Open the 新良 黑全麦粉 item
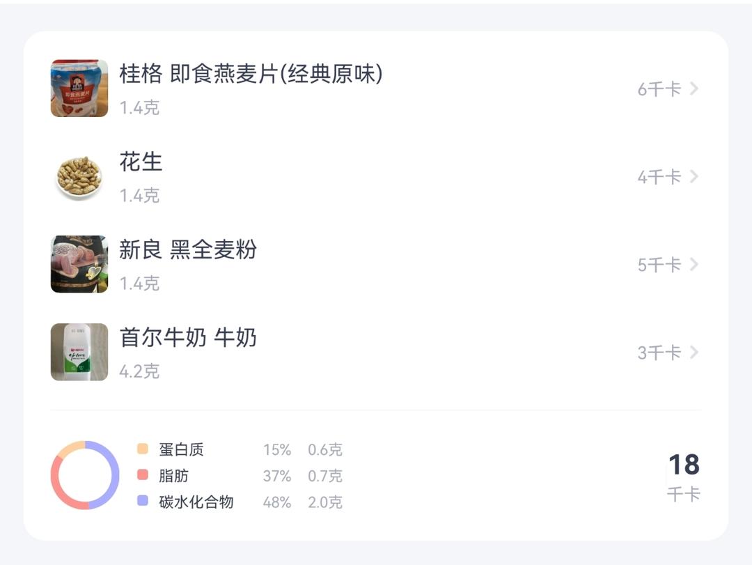Image resolution: width=752 pixels, height=565 pixels. click(188, 249)
